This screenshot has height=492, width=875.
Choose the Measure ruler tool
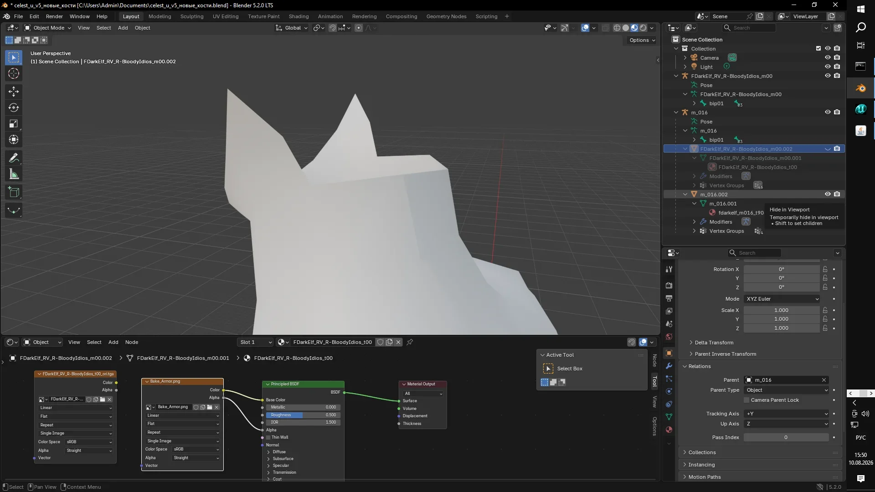[x=14, y=174]
